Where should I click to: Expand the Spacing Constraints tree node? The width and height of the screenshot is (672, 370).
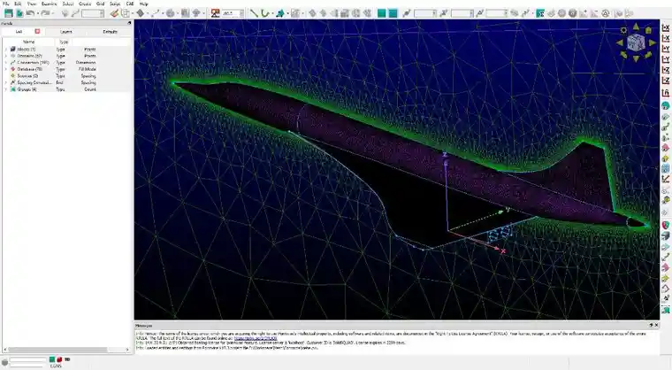coord(5,82)
